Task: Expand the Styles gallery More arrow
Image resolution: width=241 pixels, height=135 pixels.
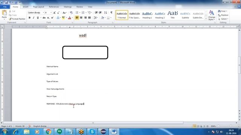Action: click(206, 19)
